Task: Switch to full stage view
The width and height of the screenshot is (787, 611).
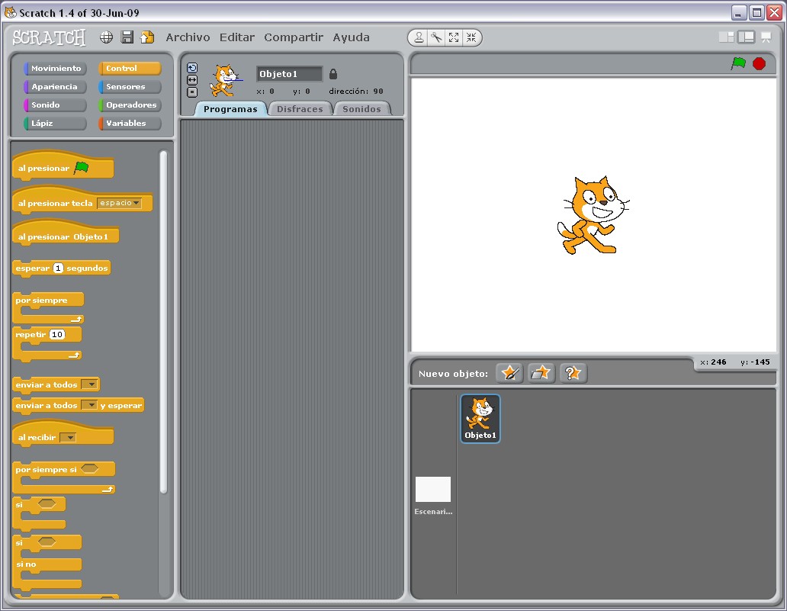Action: click(746, 37)
